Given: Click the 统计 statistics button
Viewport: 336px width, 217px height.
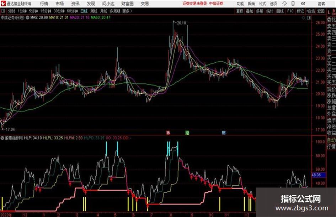Looking at the screenshot, I should (270, 11).
